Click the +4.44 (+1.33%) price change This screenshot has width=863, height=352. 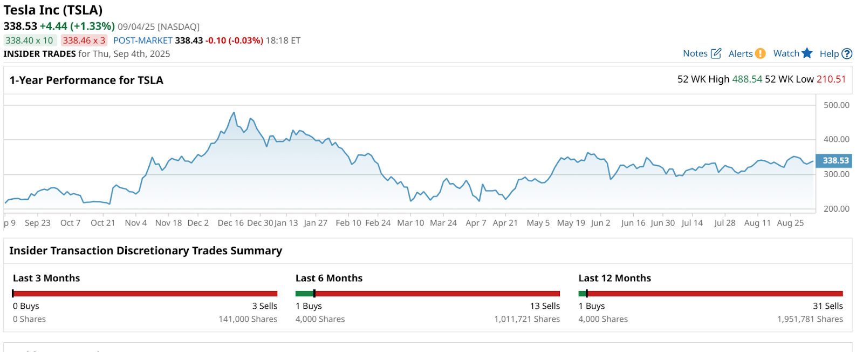(77, 26)
